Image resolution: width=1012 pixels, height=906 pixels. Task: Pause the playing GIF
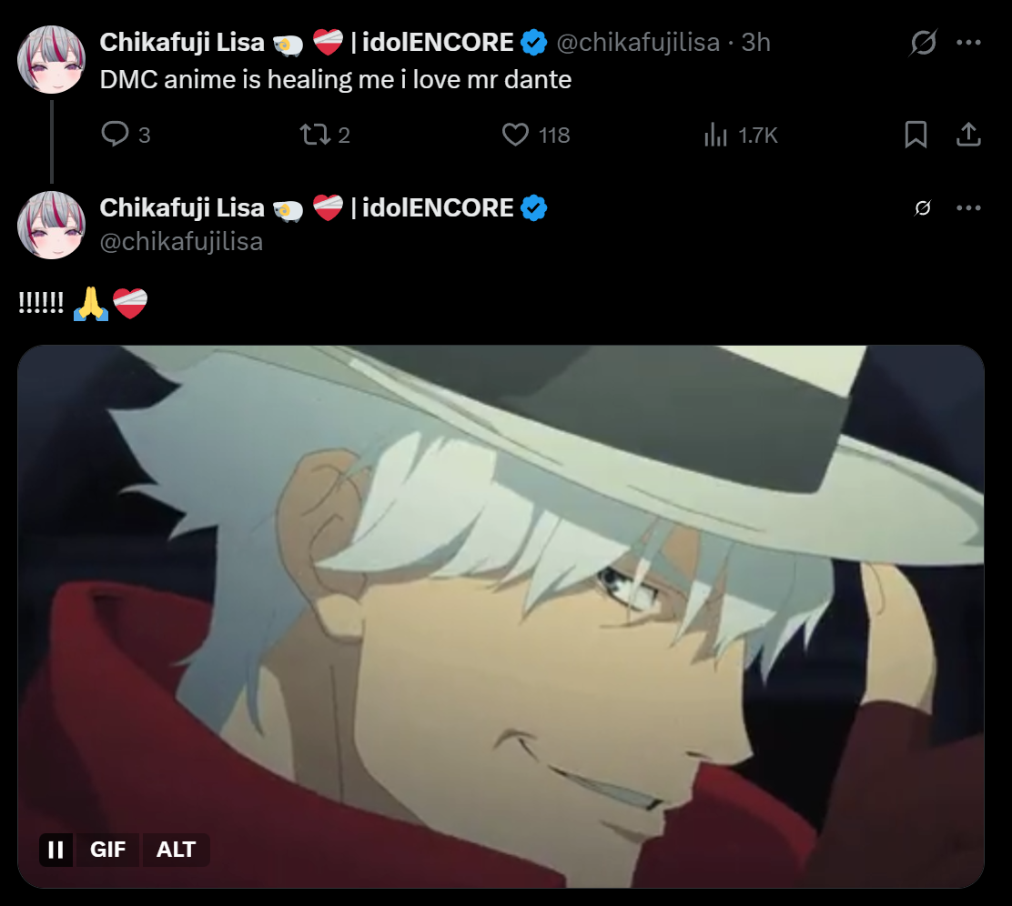tap(56, 850)
